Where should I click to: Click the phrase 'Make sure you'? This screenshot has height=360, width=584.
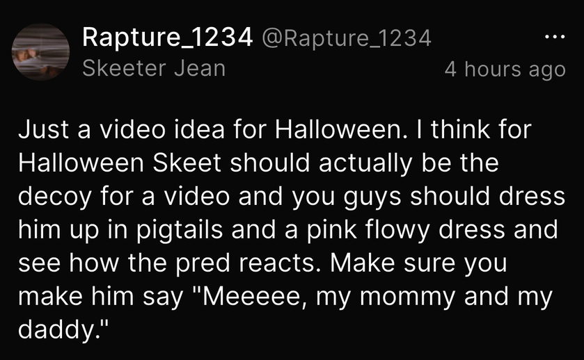[x=418, y=263]
